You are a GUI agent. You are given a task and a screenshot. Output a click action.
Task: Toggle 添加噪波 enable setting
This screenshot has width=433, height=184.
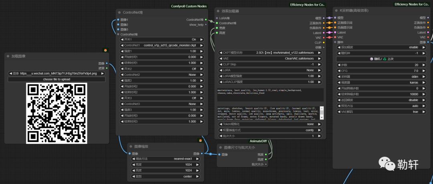[381, 47]
